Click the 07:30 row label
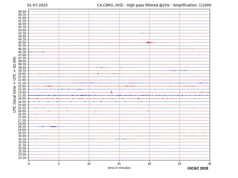The image size is (238, 178). (x=22, y=58)
